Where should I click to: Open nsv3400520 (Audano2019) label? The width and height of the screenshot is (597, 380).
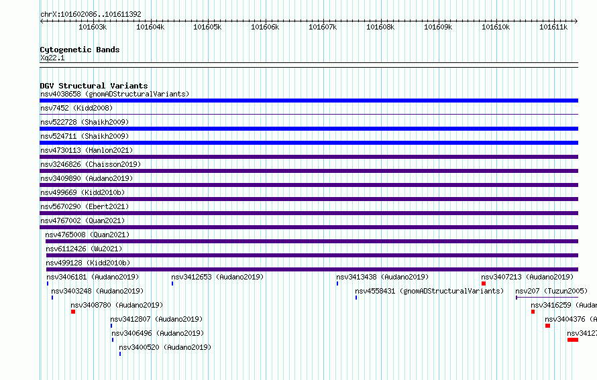click(165, 347)
